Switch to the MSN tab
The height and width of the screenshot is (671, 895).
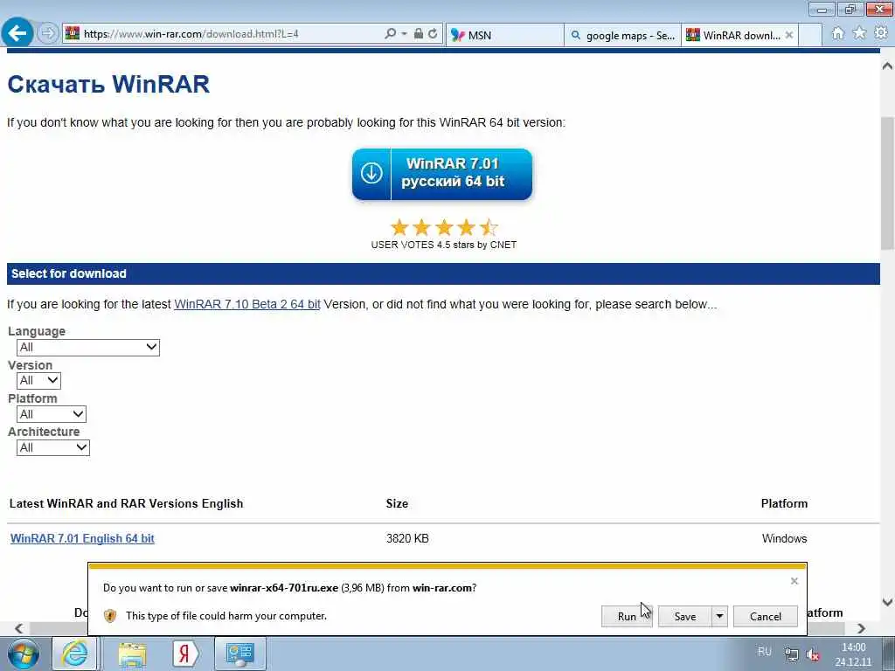coord(504,35)
